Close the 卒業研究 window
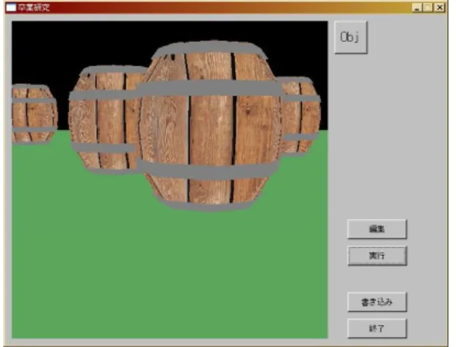 coord(440,7)
